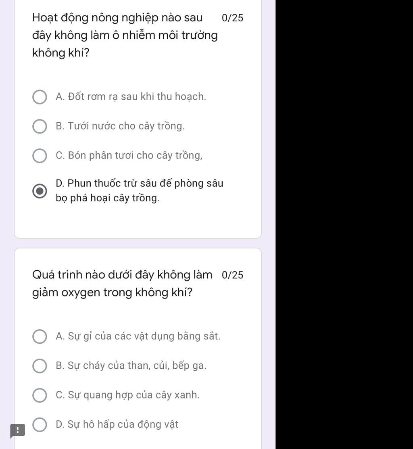Click the report problem feedback icon
This screenshot has width=413, height=449.
17,430
